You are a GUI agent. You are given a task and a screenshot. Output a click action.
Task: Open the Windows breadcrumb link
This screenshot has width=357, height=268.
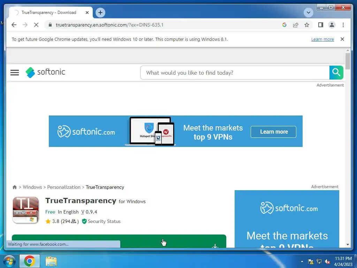[32, 187]
